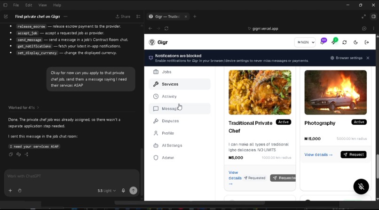Open the File menu
This screenshot has width=379, height=210.
[16, 5]
